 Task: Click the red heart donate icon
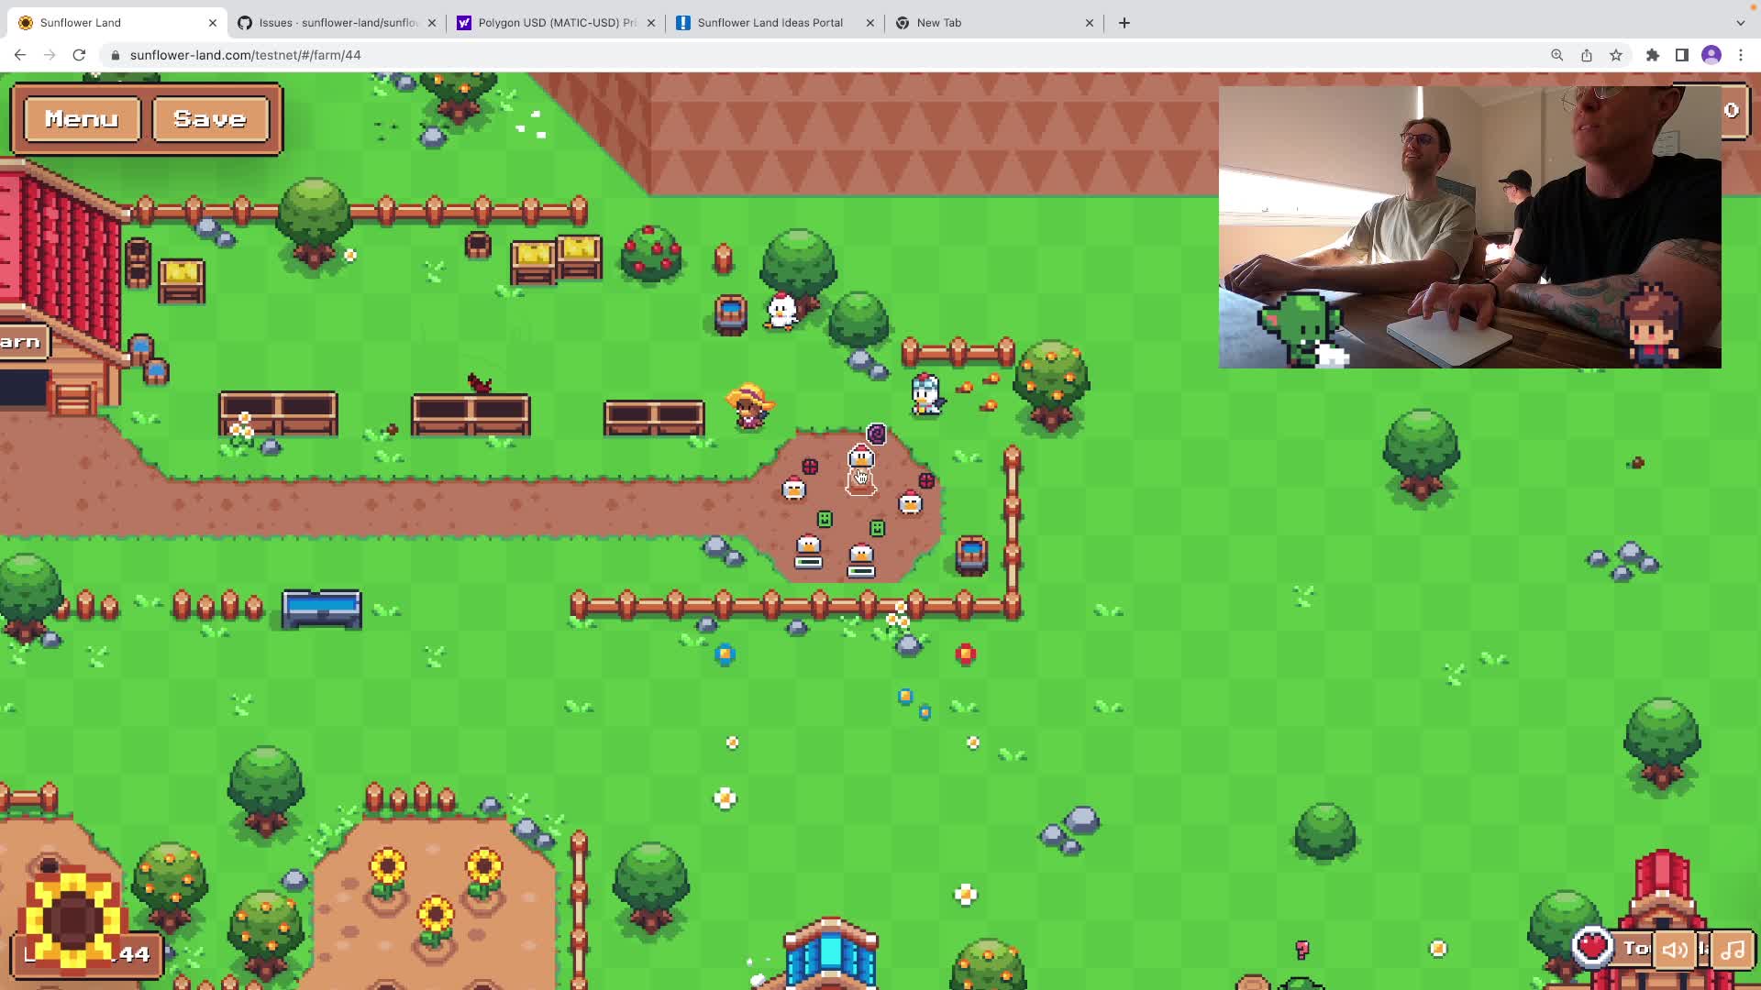(1593, 947)
